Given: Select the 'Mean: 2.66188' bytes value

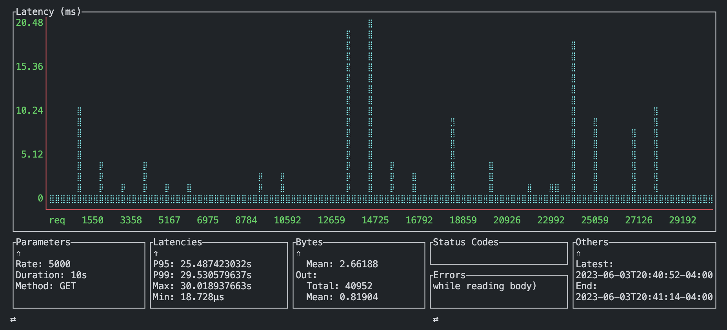Looking at the screenshot, I should click(x=342, y=264).
